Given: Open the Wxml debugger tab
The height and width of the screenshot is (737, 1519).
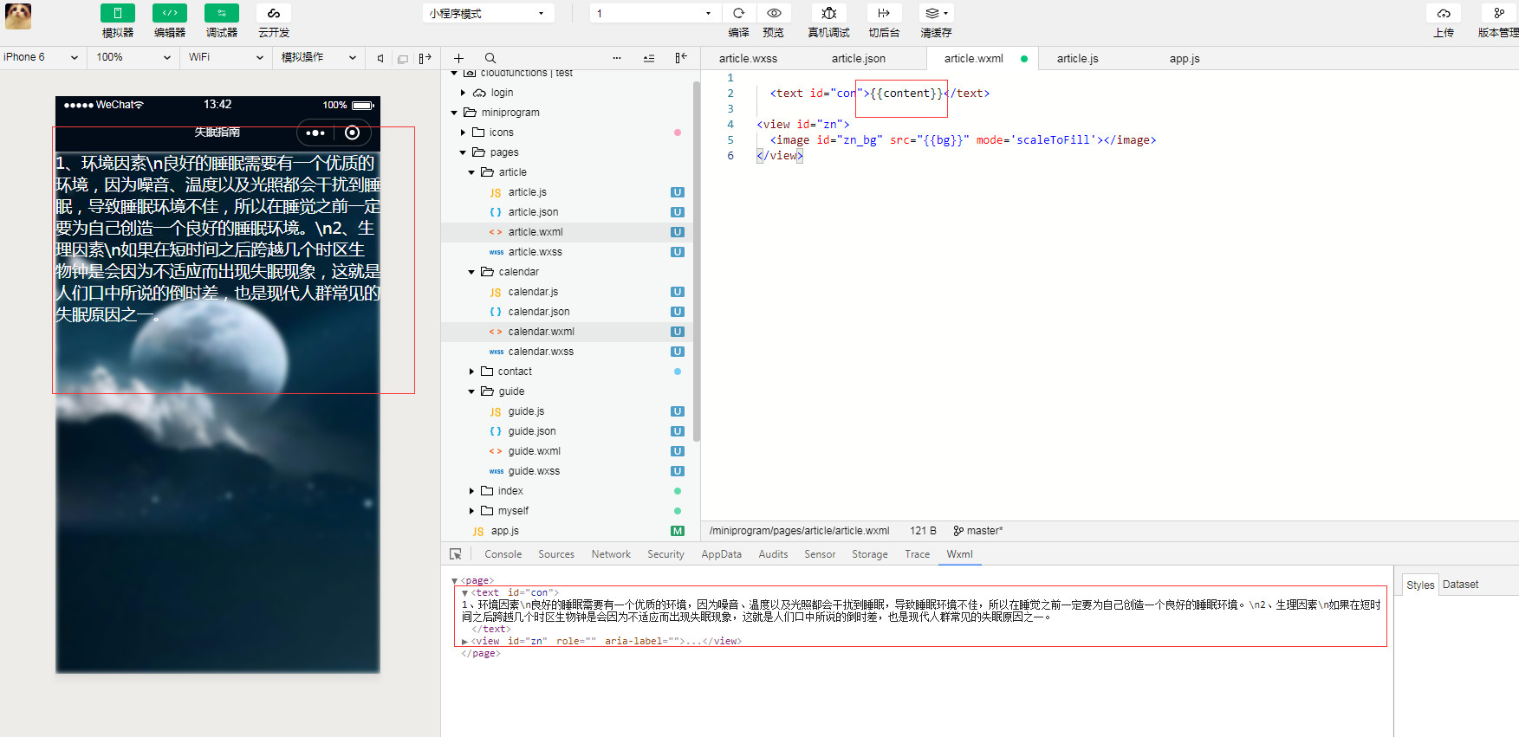Looking at the screenshot, I should [x=959, y=554].
